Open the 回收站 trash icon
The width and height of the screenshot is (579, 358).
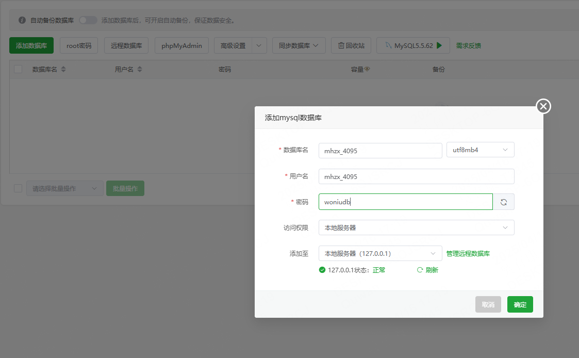(x=341, y=45)
